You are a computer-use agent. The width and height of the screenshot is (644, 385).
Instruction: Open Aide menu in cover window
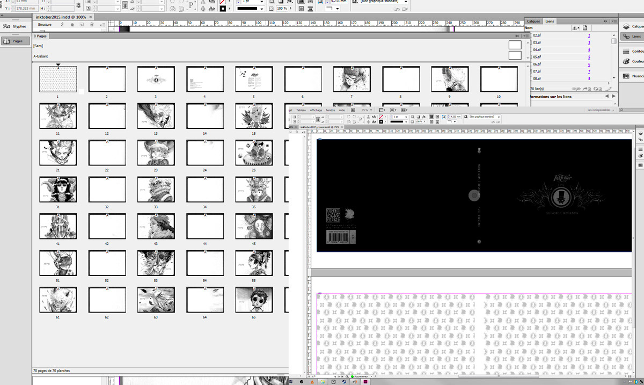(342, 110)
